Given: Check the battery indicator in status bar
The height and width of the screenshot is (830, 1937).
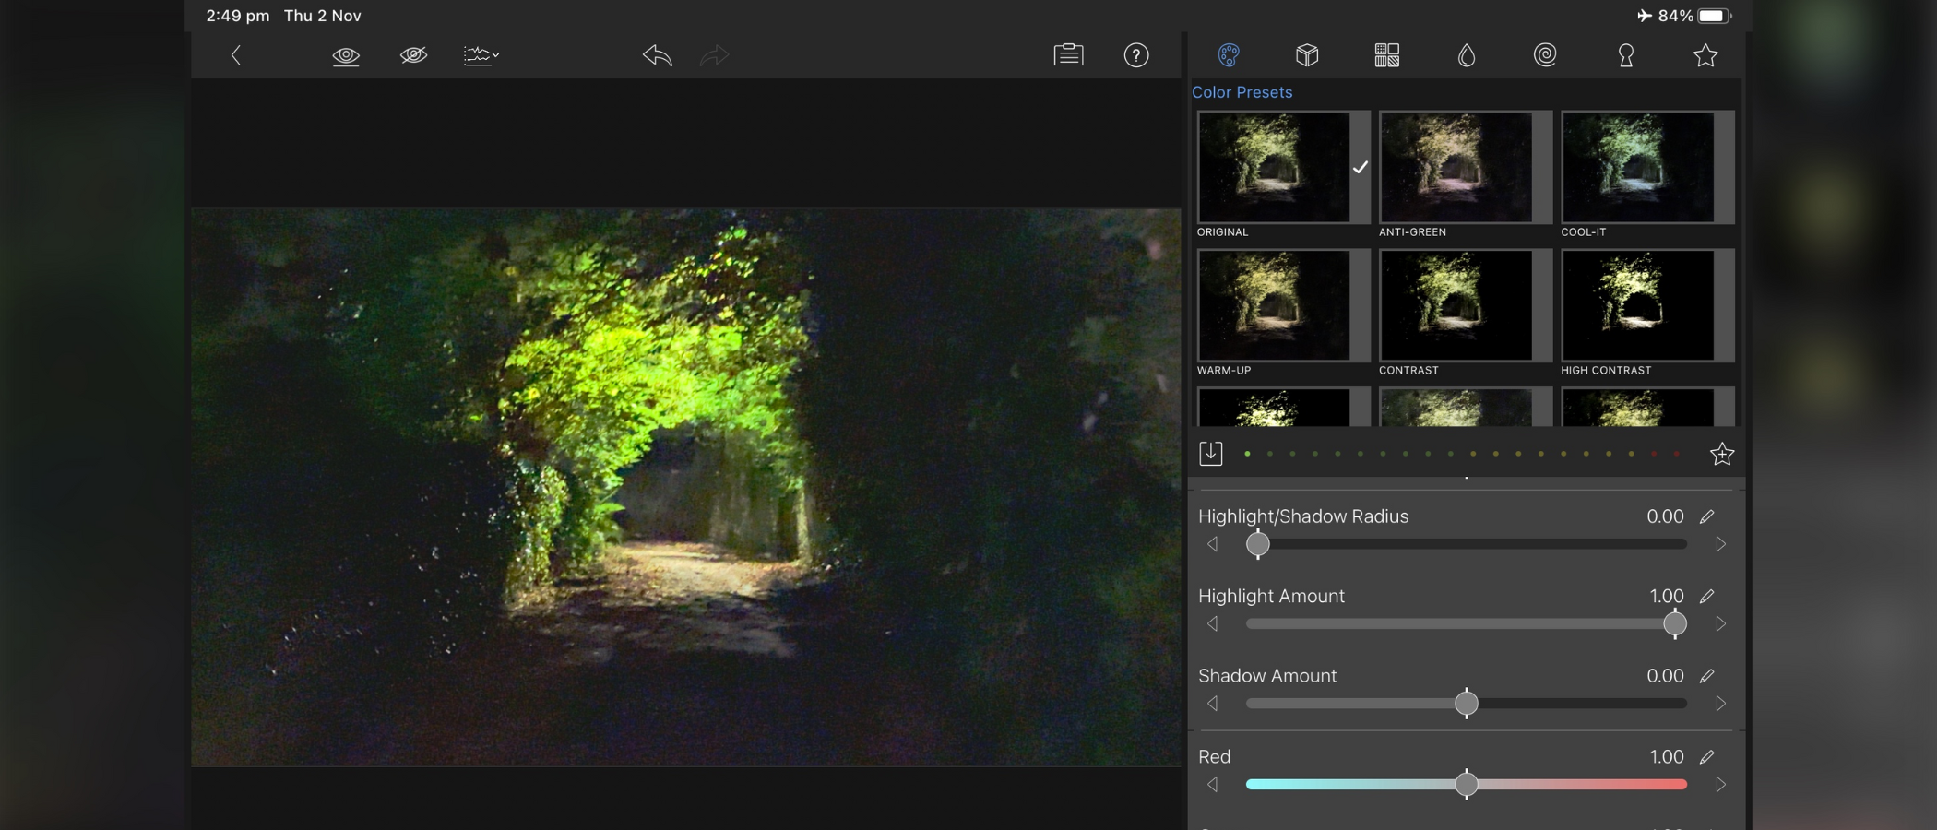Looking at the screenshot, I should pyautogui.click(x=1714, y=16).
